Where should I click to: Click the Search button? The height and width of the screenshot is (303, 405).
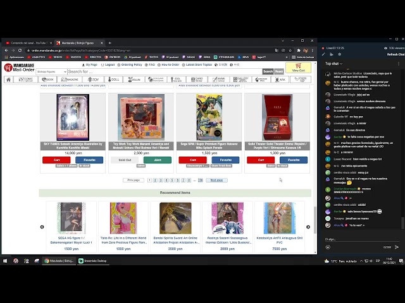[268, 71]
